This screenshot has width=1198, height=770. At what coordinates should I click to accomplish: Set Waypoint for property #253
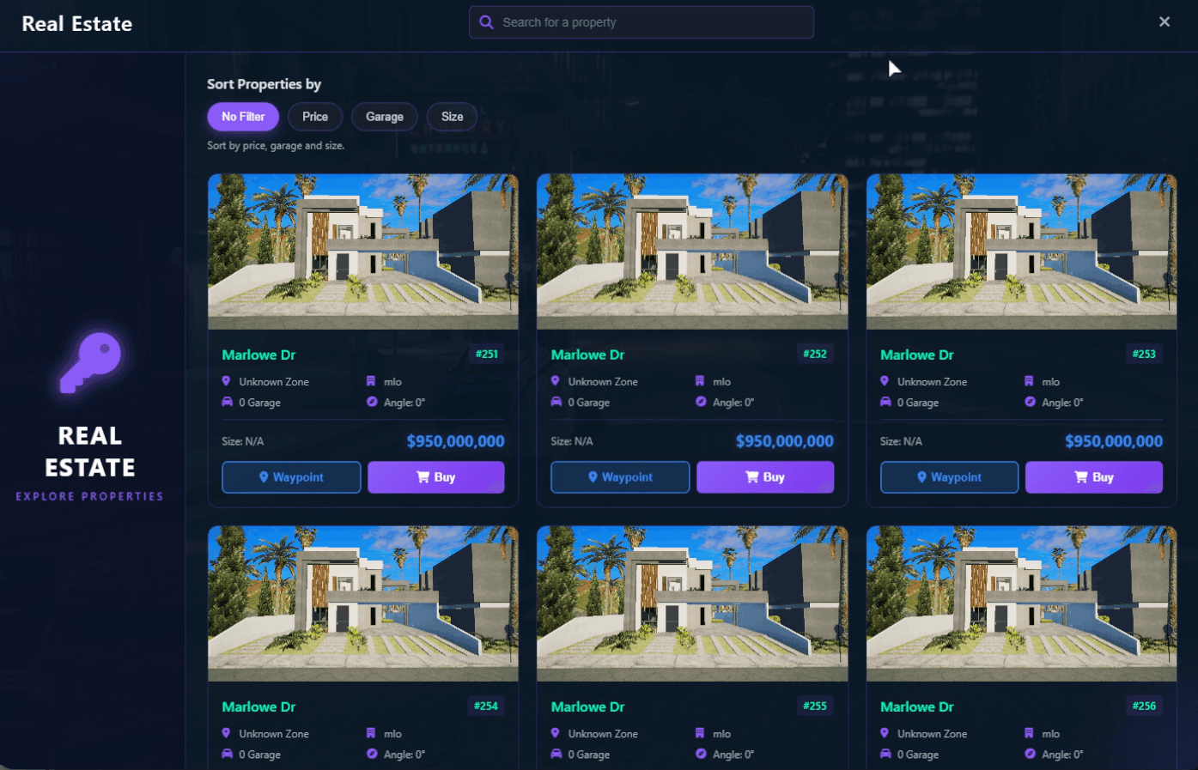(x=949, y=477)
